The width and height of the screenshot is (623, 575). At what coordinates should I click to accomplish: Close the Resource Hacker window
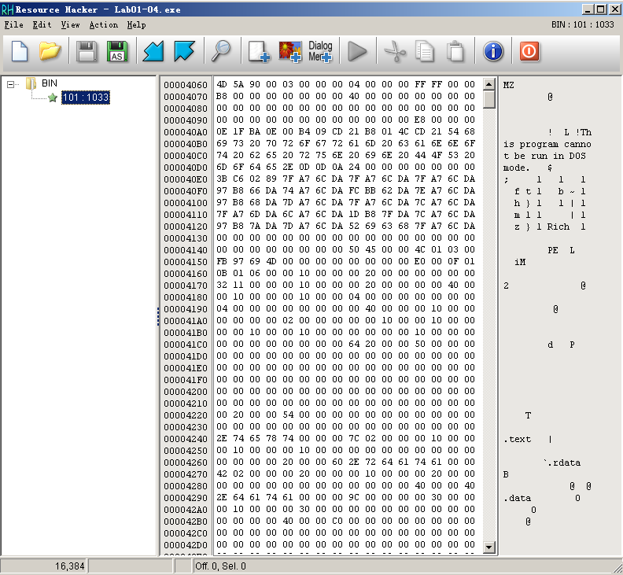coord(614,9)
